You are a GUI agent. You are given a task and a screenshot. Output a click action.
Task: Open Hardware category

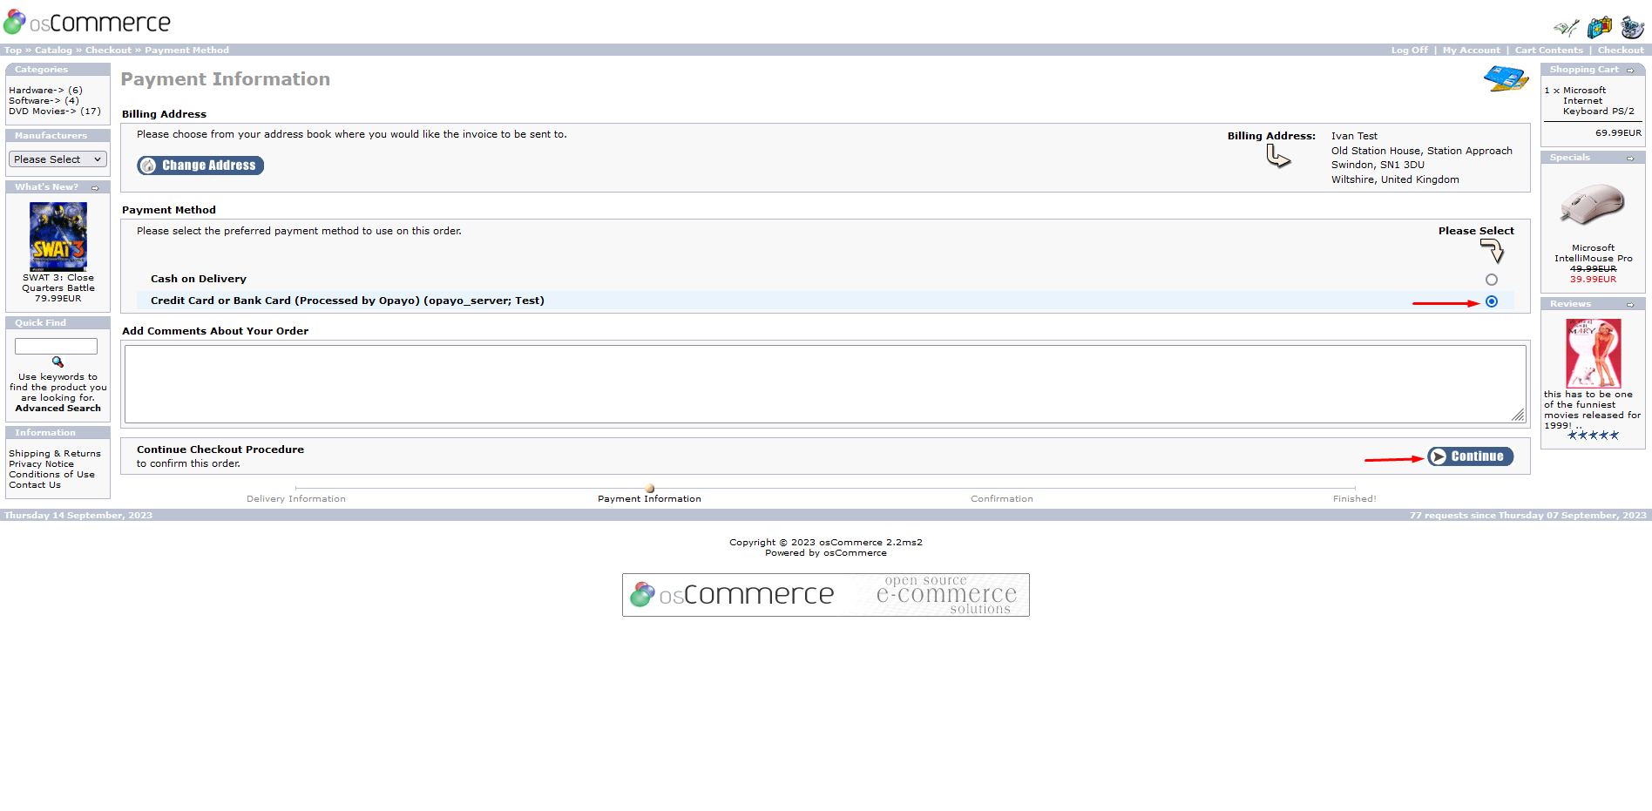tap(37, 91)
